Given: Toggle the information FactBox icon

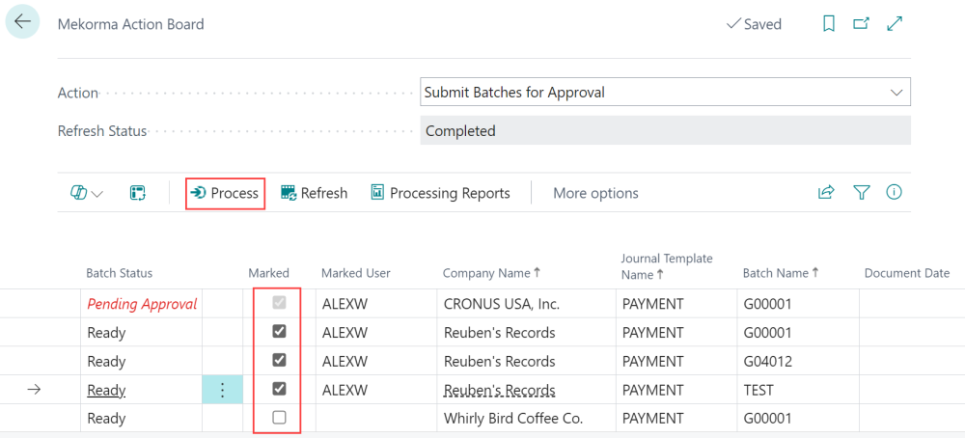Looking at the screenshot, I should (894, 192).
